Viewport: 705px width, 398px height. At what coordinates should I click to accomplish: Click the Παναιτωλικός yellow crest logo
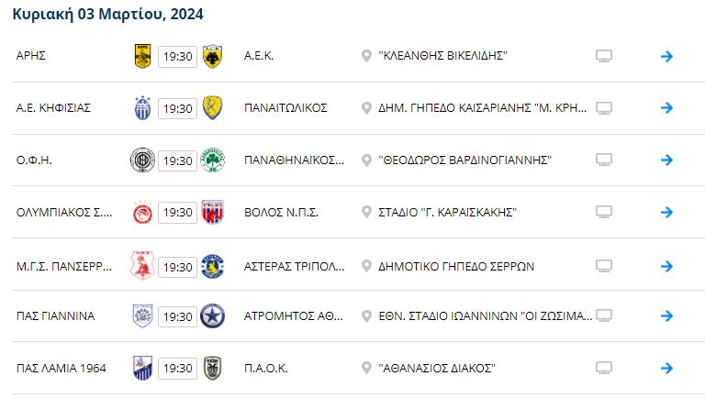coord(212,108)
